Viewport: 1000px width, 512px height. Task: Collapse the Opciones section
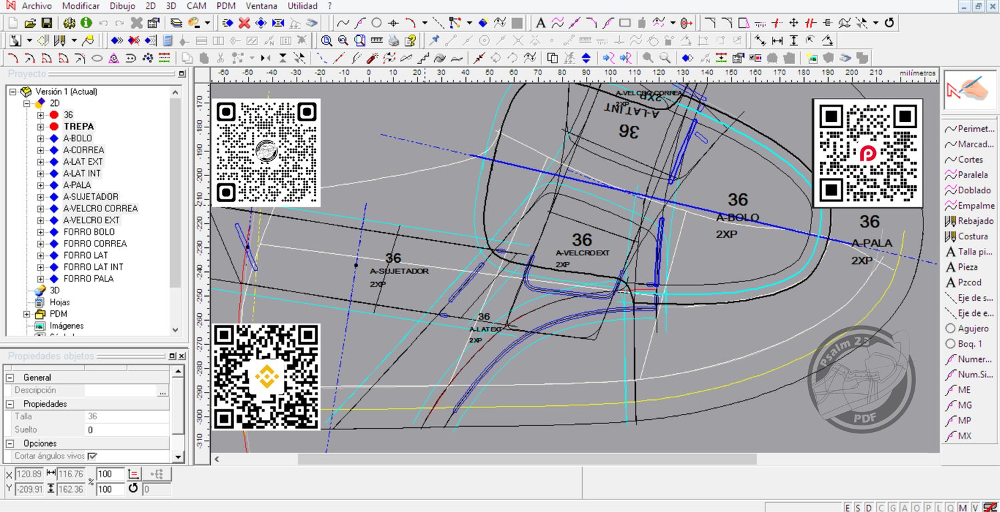point(11,443)
